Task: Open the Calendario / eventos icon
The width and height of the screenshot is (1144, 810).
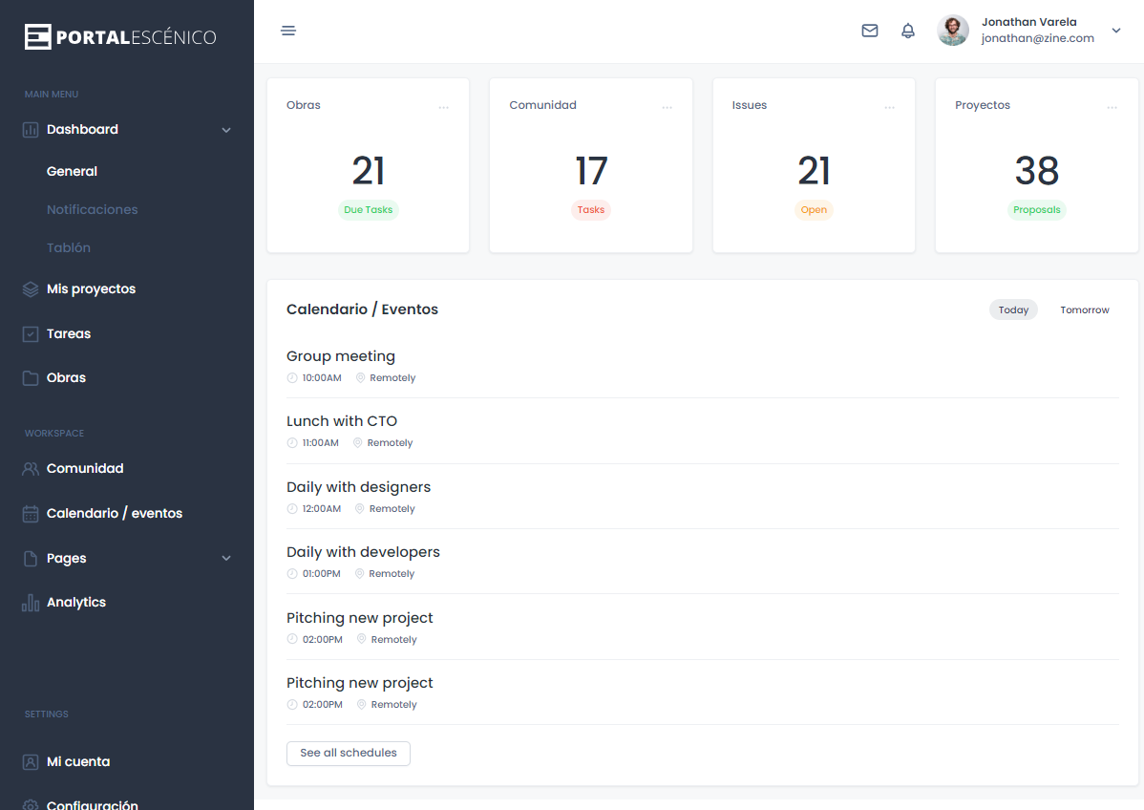Action: coord(29,513)
